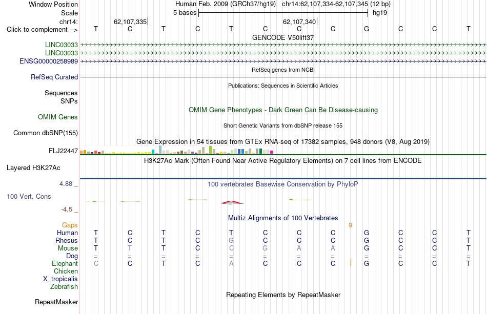
Task: Click Multiz Alignments of 100 Vertebrates title
Action: coord(283,218)
